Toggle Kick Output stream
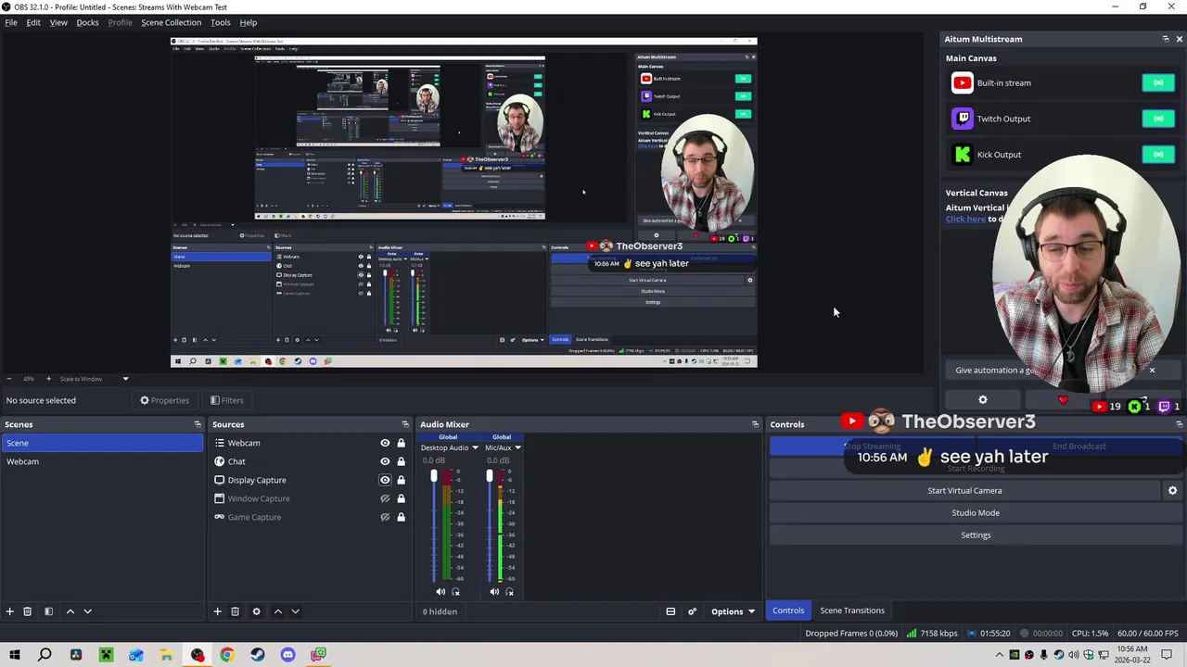Screen dimensions: 1187x667 pos(1158,155)
